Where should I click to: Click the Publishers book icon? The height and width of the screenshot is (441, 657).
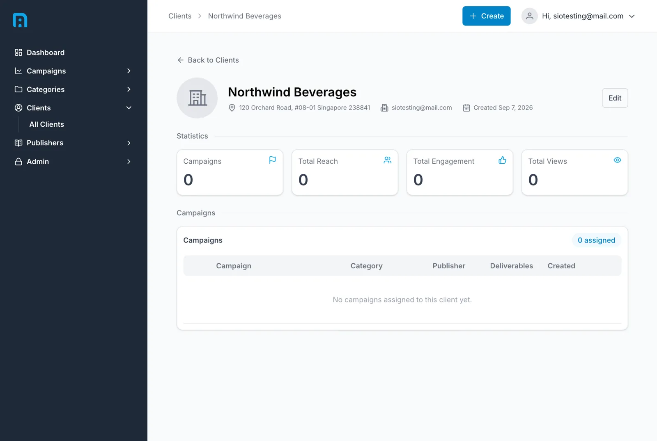pyautogui.click(x=18, y=143)
